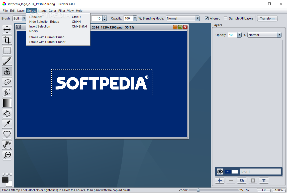Click the Fit zoom button
The width and height of the screenshot is (287, 193).
[264, 190]
